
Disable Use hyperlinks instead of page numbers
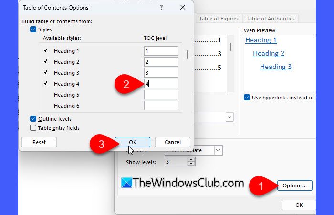point(247,98)
